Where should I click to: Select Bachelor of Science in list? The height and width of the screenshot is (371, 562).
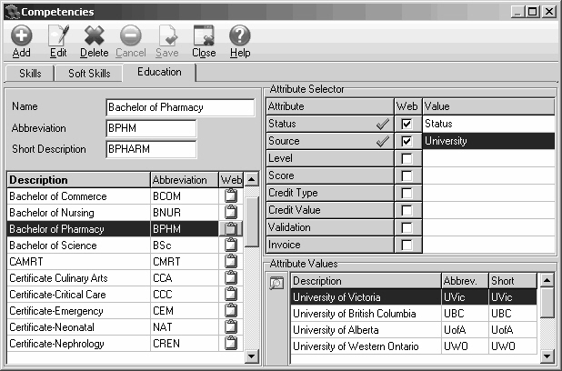(77, 246)
